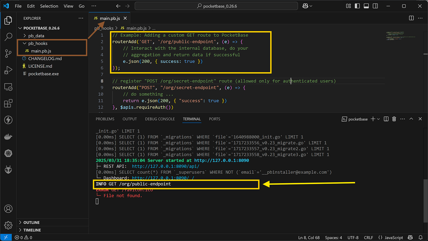Open the overflow menu ellipsis in menu bar
This screenshot has height=241, width=428.
point(93,6)
